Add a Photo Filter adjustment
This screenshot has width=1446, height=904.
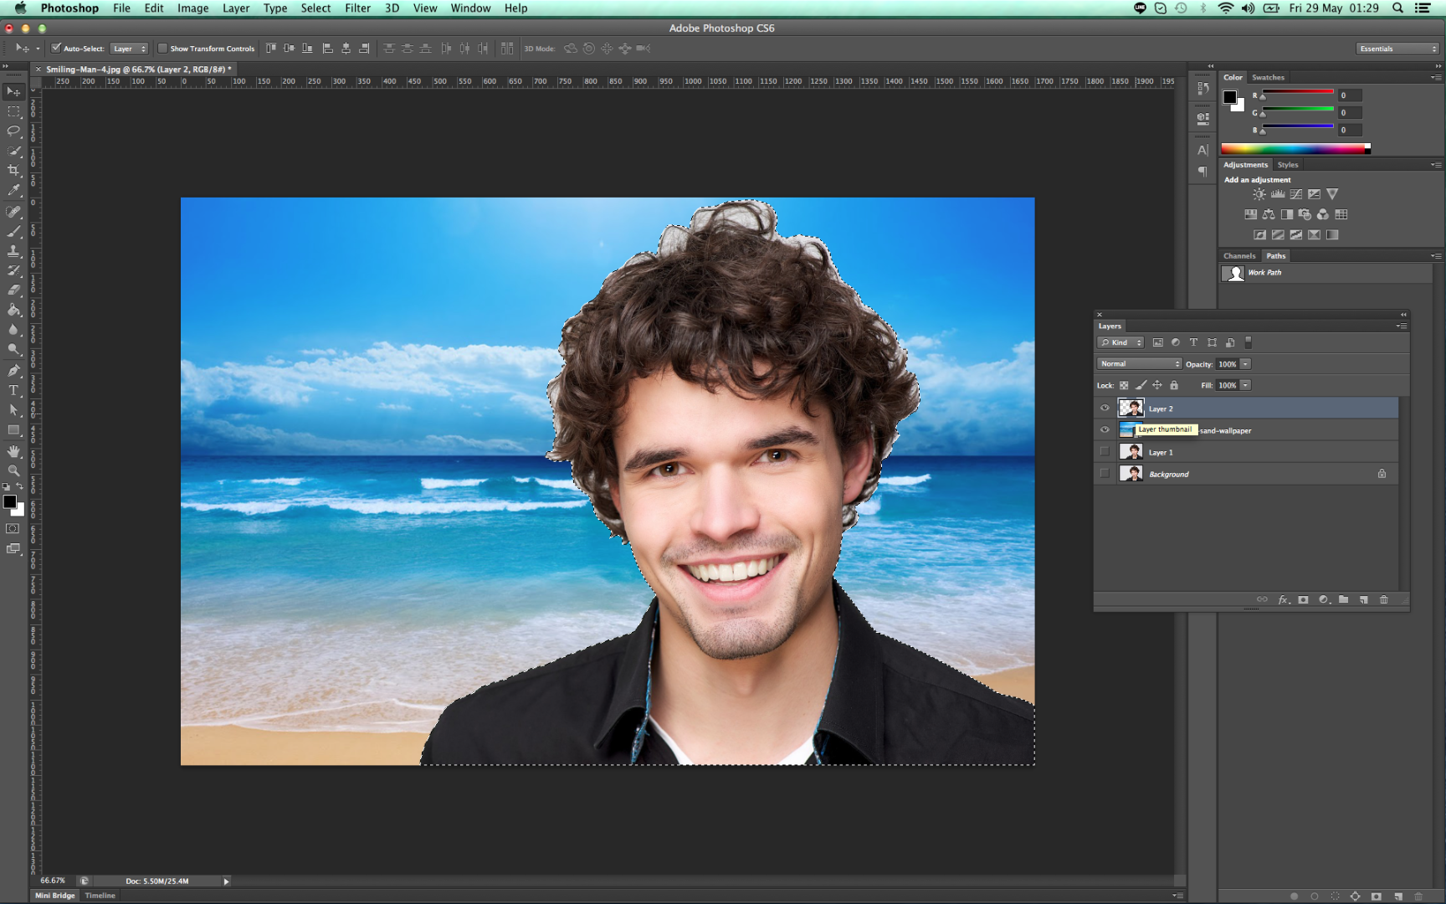click(x=1305, y=214)
